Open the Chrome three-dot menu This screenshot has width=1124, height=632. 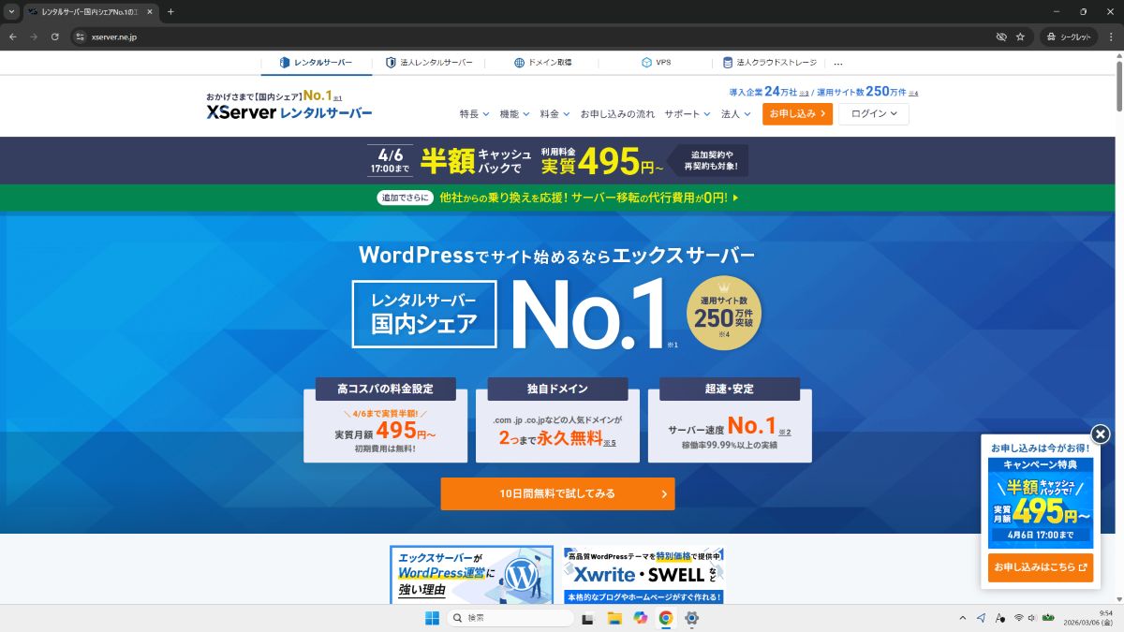pyautogui.click(x=1108, y=37)
